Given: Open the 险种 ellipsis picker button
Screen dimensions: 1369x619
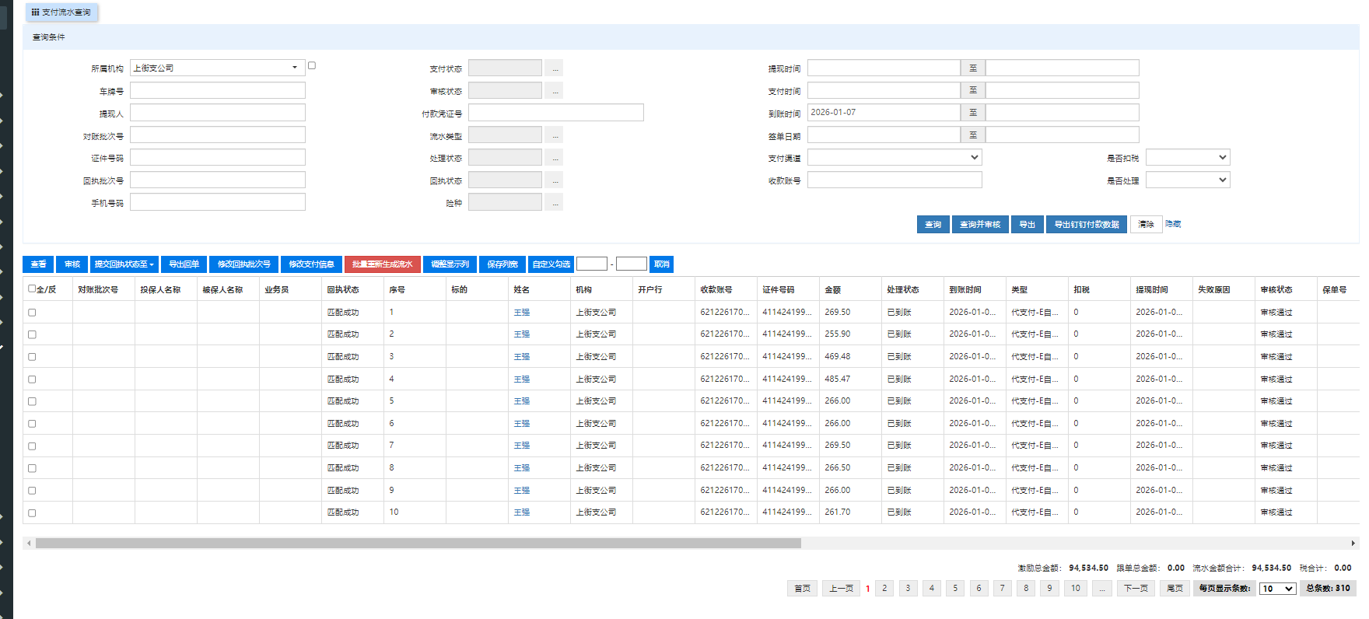Looking at the screenshot, I should [x=554, y=202].
